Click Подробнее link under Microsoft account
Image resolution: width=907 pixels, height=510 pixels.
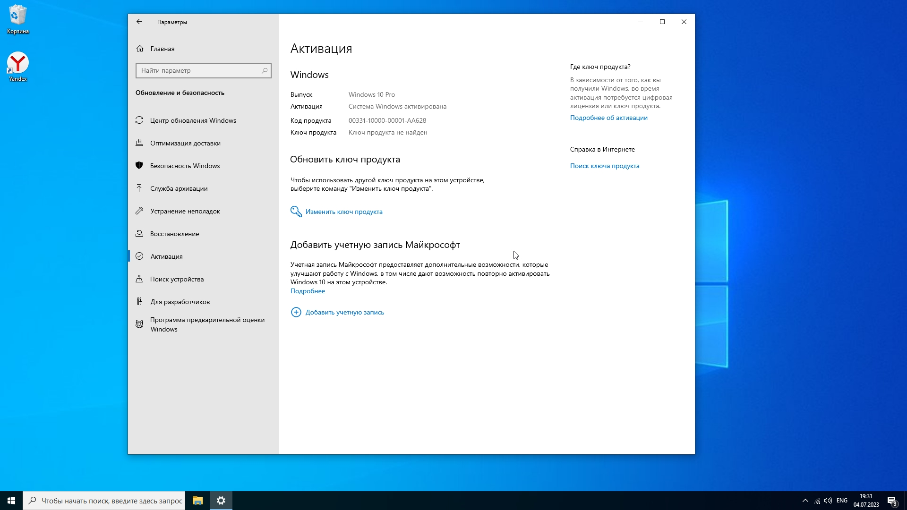coord(308,291)
